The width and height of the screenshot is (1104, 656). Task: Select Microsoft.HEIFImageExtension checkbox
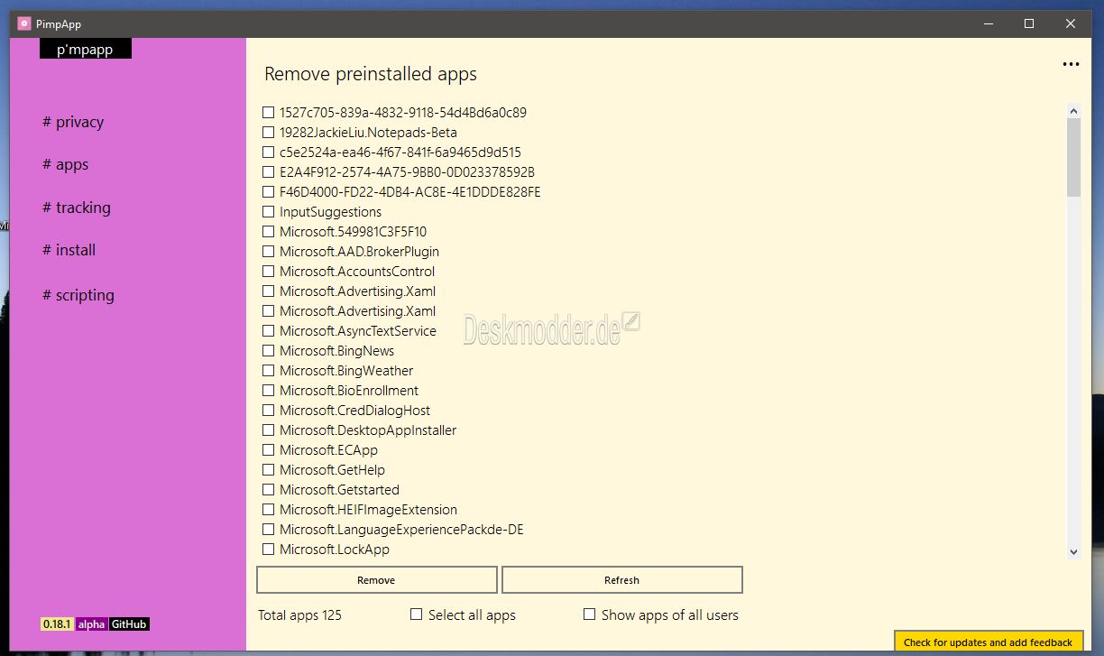pyautogui.click(x=268, y=510)
